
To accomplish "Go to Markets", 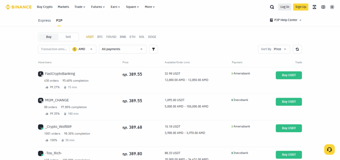I will [x=63, y=7].
